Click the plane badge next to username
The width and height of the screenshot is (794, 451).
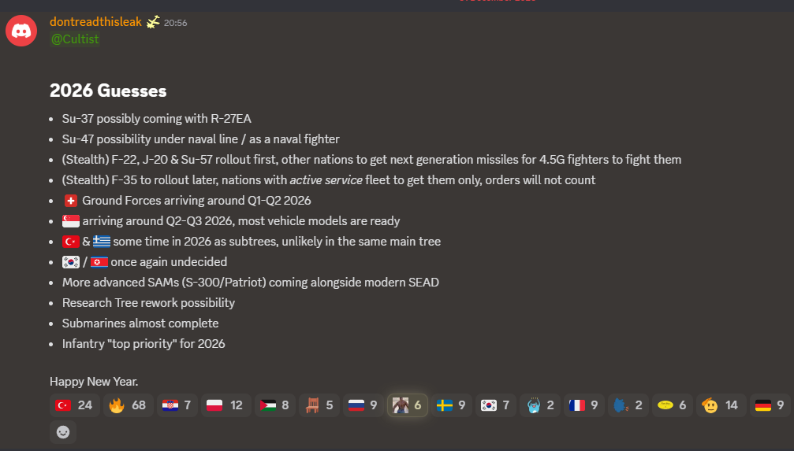153,22
